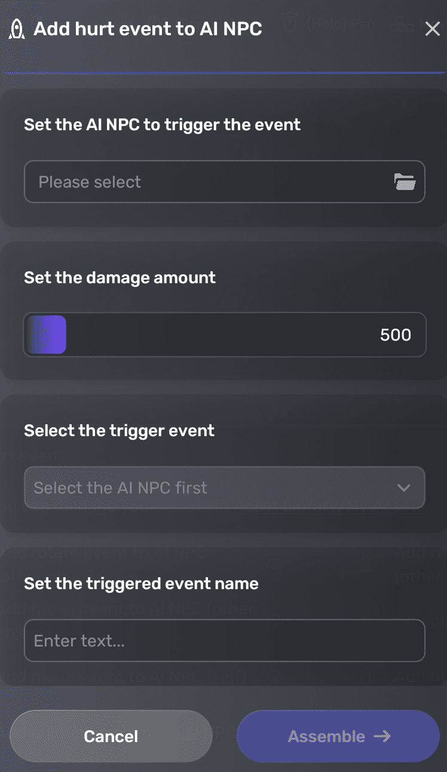Close the Add hurt event dialog
The width and height of the screenshot is (447, 772).
(432, 29)
